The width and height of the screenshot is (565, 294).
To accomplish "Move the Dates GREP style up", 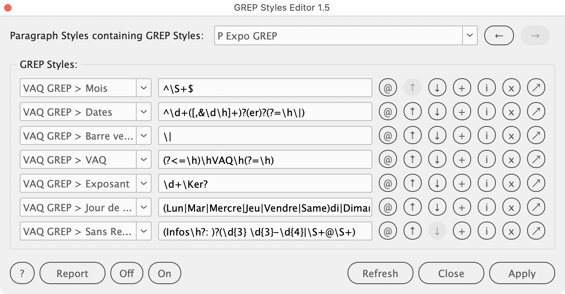I will [412, 112].
